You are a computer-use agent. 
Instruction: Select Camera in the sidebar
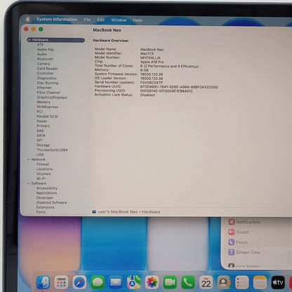click(x=44, y=64)
